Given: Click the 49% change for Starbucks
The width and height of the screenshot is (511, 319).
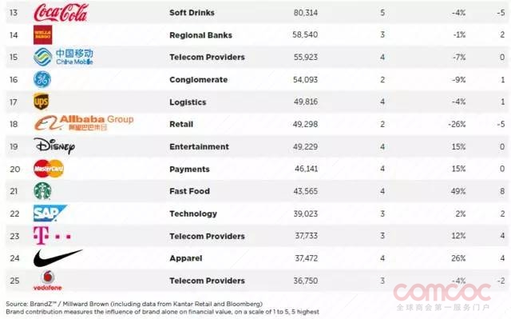Looking at the screenshot, I should (x=458, y=191).
